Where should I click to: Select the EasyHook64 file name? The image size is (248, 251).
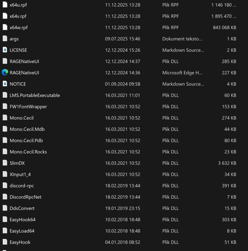click(22, 220)
